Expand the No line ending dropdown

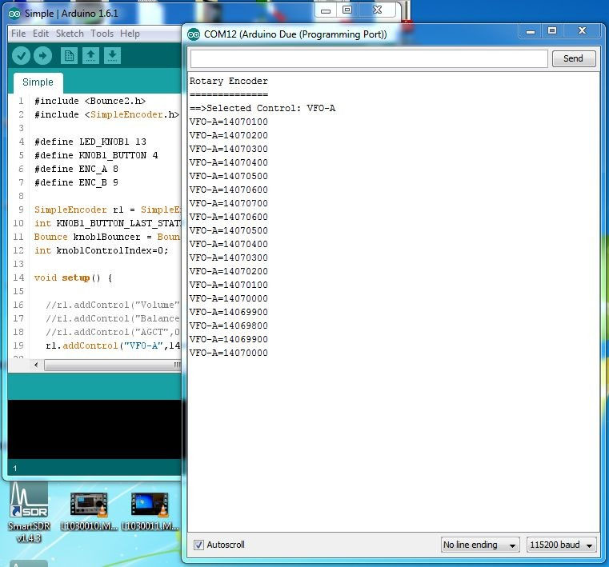(x=480, y=545)
